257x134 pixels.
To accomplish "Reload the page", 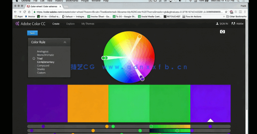I will coord(24,12).
